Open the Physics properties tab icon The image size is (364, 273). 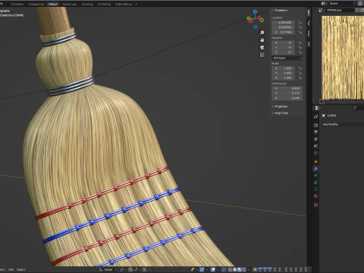click(315, 175)
